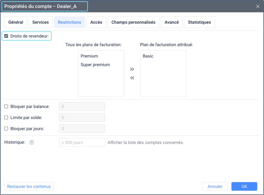
Task: Open the Avancé tab
Action: pos(171,22)
